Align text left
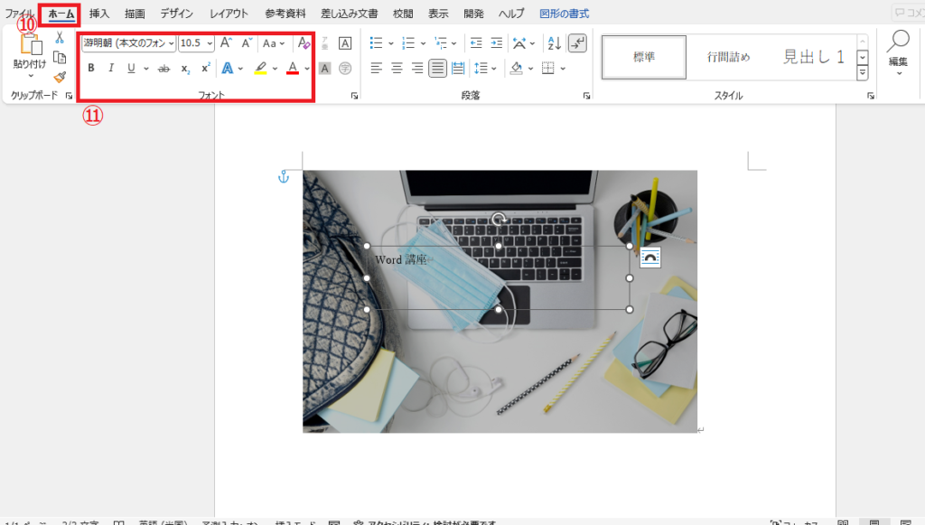Viewport: 925px width, 525px height. 377,69
